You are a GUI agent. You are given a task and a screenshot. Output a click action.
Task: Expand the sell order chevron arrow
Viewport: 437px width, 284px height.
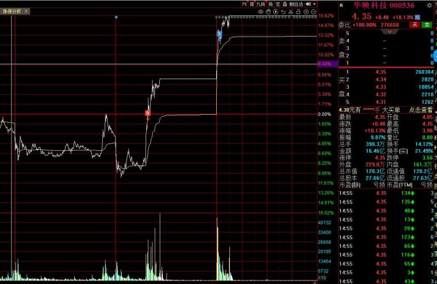point(390,32)
